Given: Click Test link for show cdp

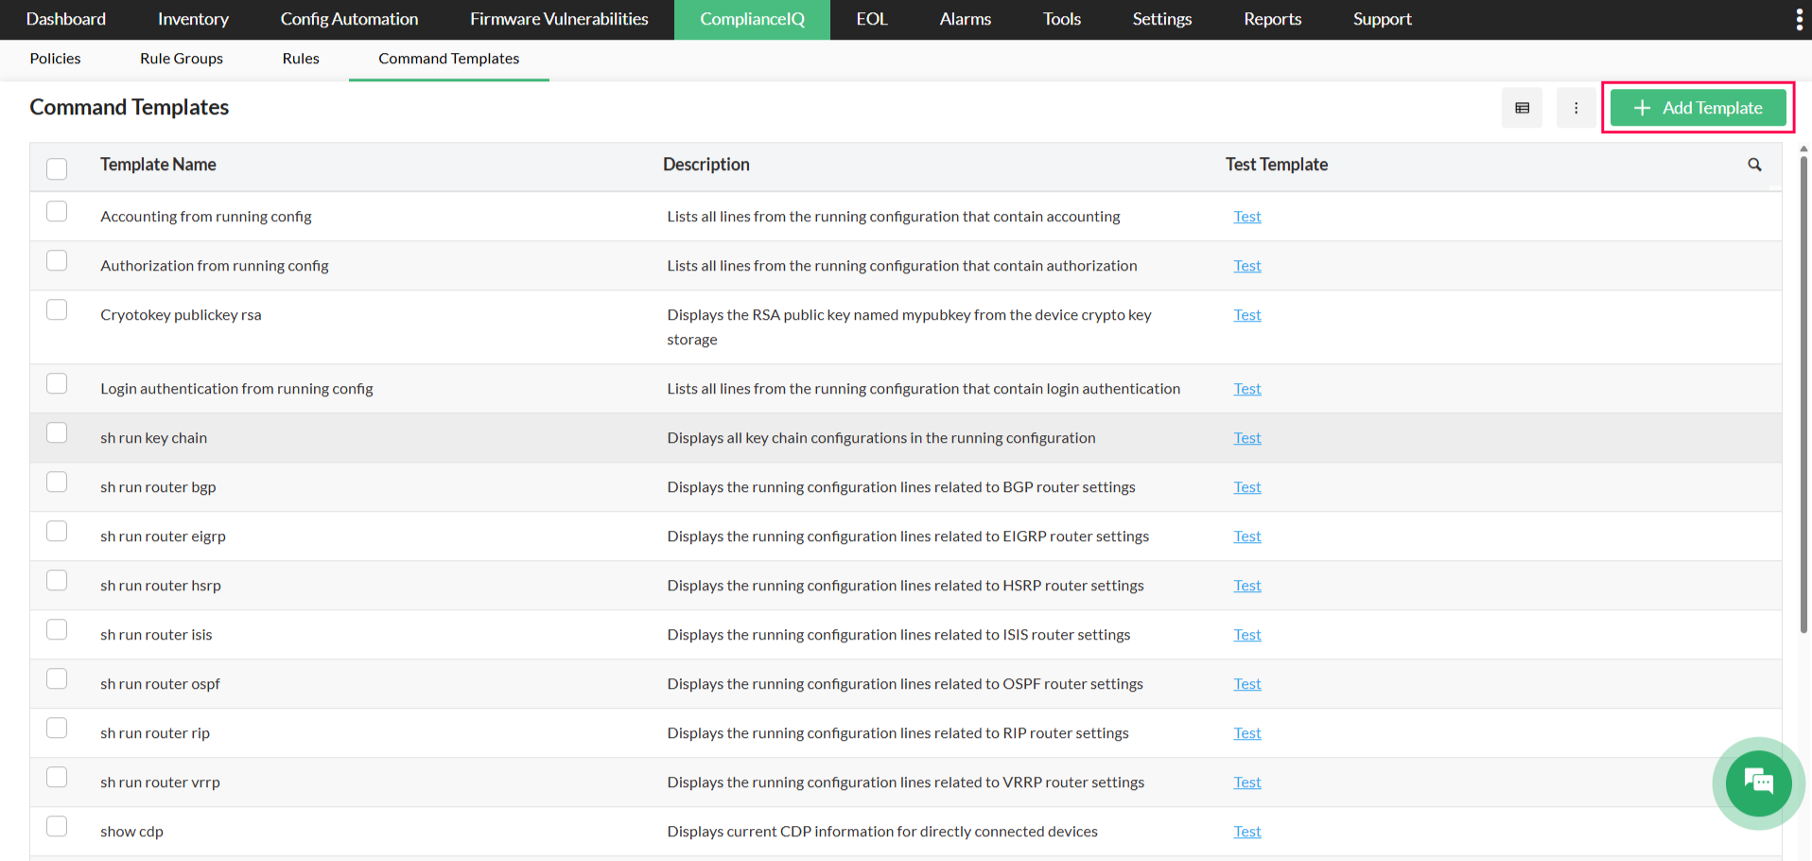Looking at the screenshot, I should point(1246,832).
